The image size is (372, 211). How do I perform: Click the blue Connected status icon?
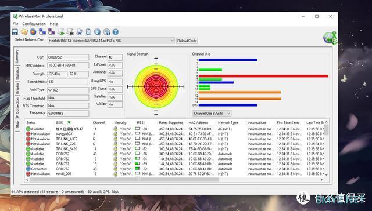[x=28, y=169]
